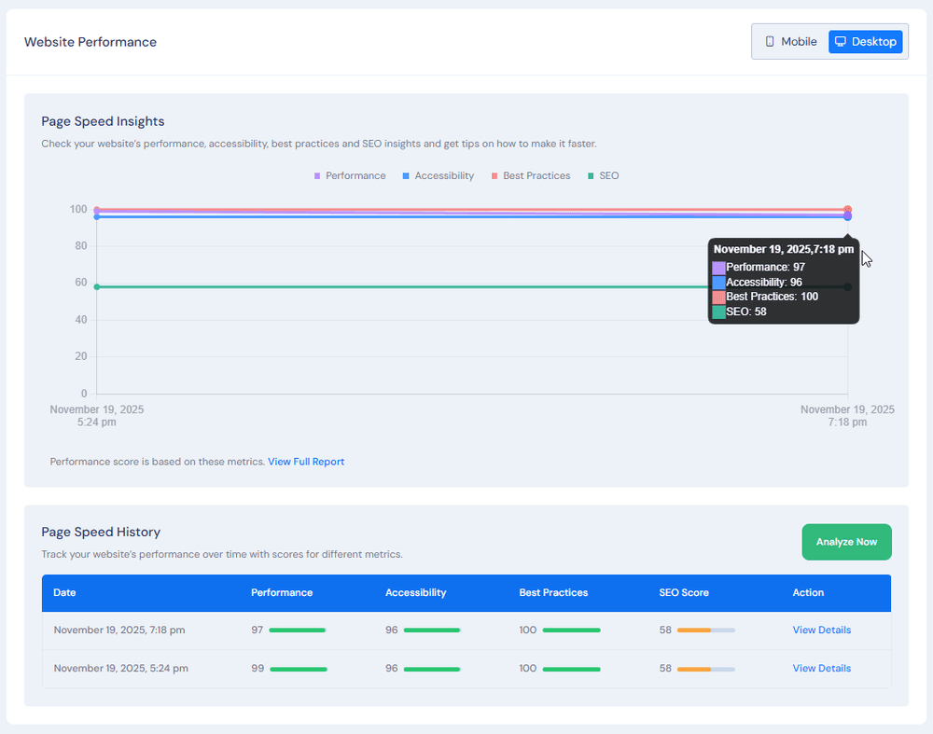Click the Best Practices bar in the 5:24 pm row
Viewport: 933px width, 734px height.
coord(571,669)
